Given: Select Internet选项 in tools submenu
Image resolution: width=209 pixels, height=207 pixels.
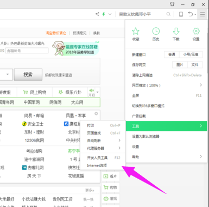Looking at the screenshot, I should (103, 166).
